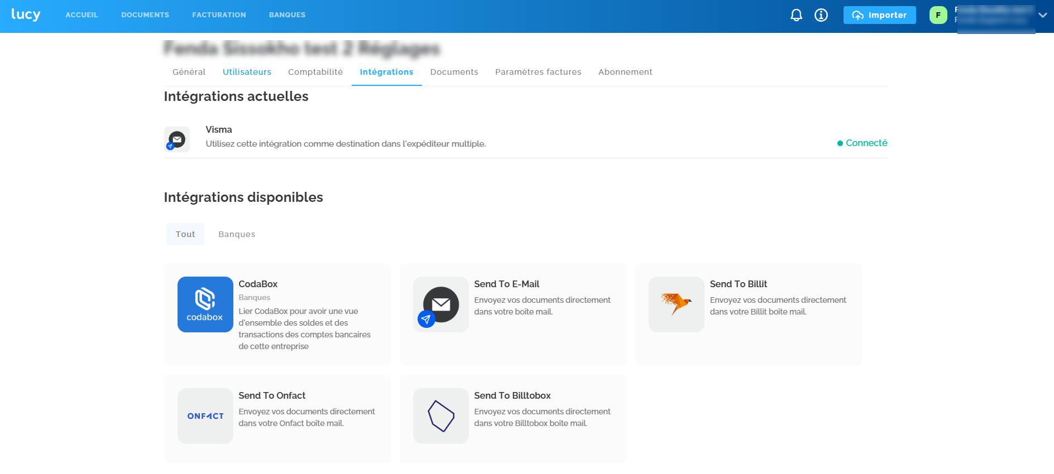Viewport: 1054px width, 474px height.
Task: Click the green F user avatar
Action: point(938,15)
